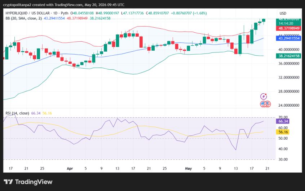Click the change value +0.80760707 (+1.68%)
This screenshot has width=305, height=191.
(x=189, y=13)
